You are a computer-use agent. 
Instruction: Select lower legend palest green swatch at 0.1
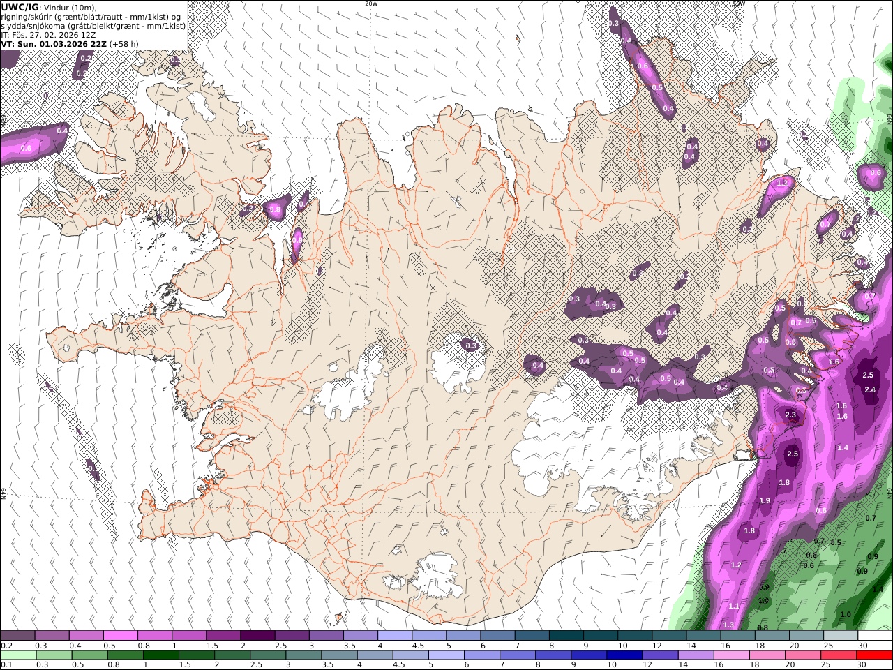pos(18,655)
